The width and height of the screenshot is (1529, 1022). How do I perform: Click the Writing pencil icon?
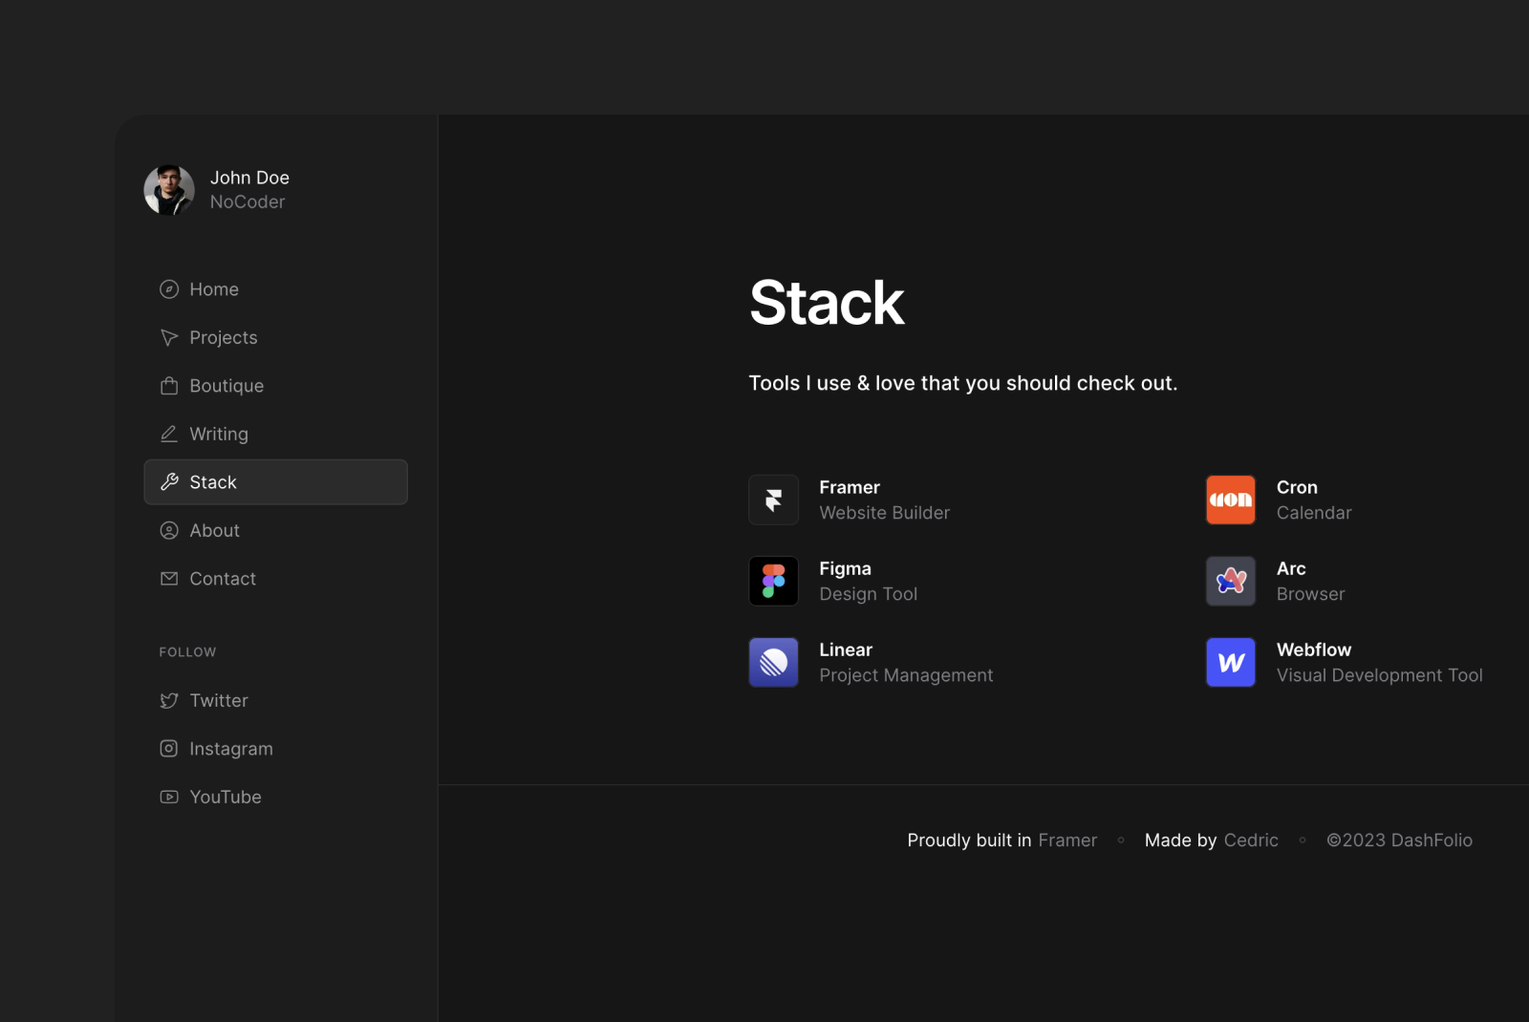click(169, 434)
